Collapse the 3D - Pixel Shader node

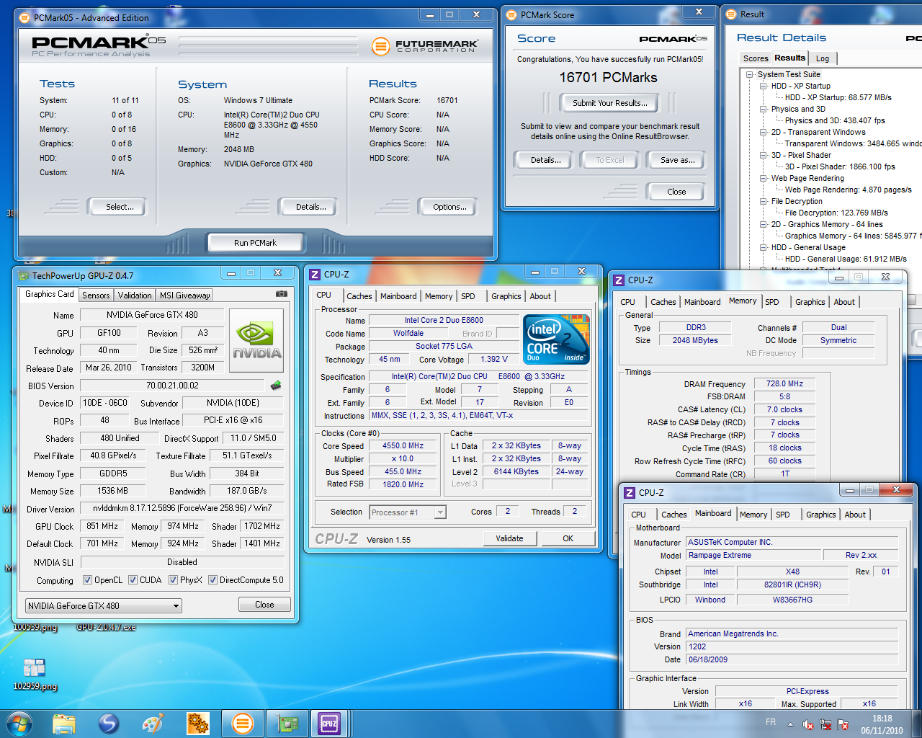tap(764, 155)
